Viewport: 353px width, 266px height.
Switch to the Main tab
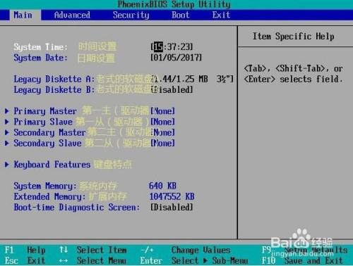[x=25, y=15]
